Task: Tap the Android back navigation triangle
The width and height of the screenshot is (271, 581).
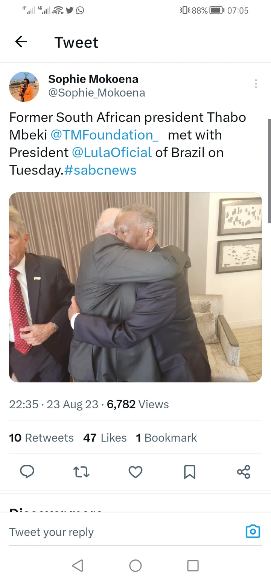Action: pos(78,565)
